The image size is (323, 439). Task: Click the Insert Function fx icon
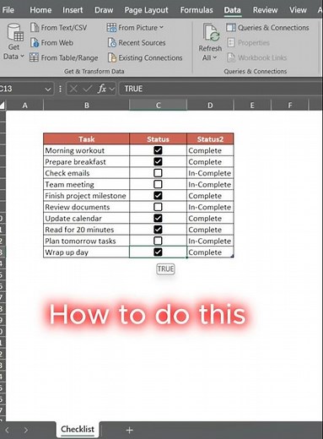(102, 89)
